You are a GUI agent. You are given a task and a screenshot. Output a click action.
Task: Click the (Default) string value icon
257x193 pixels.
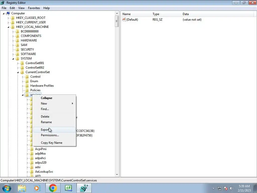pyautogui.click(x=124, y=19)
